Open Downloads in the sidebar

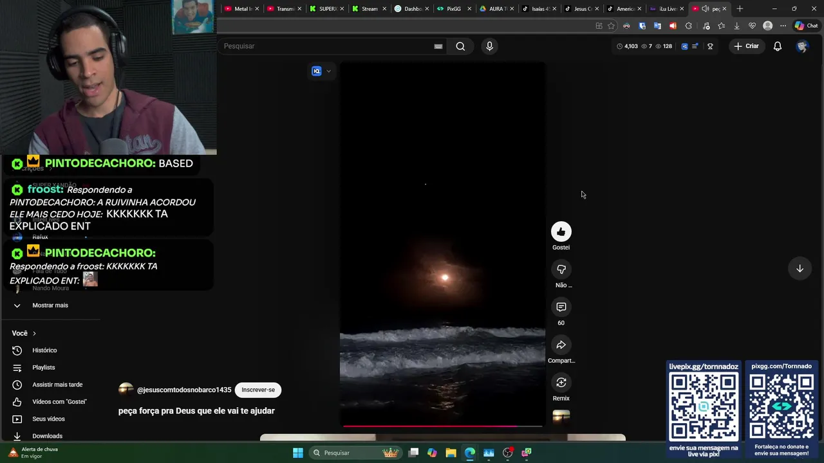point(47,436)
